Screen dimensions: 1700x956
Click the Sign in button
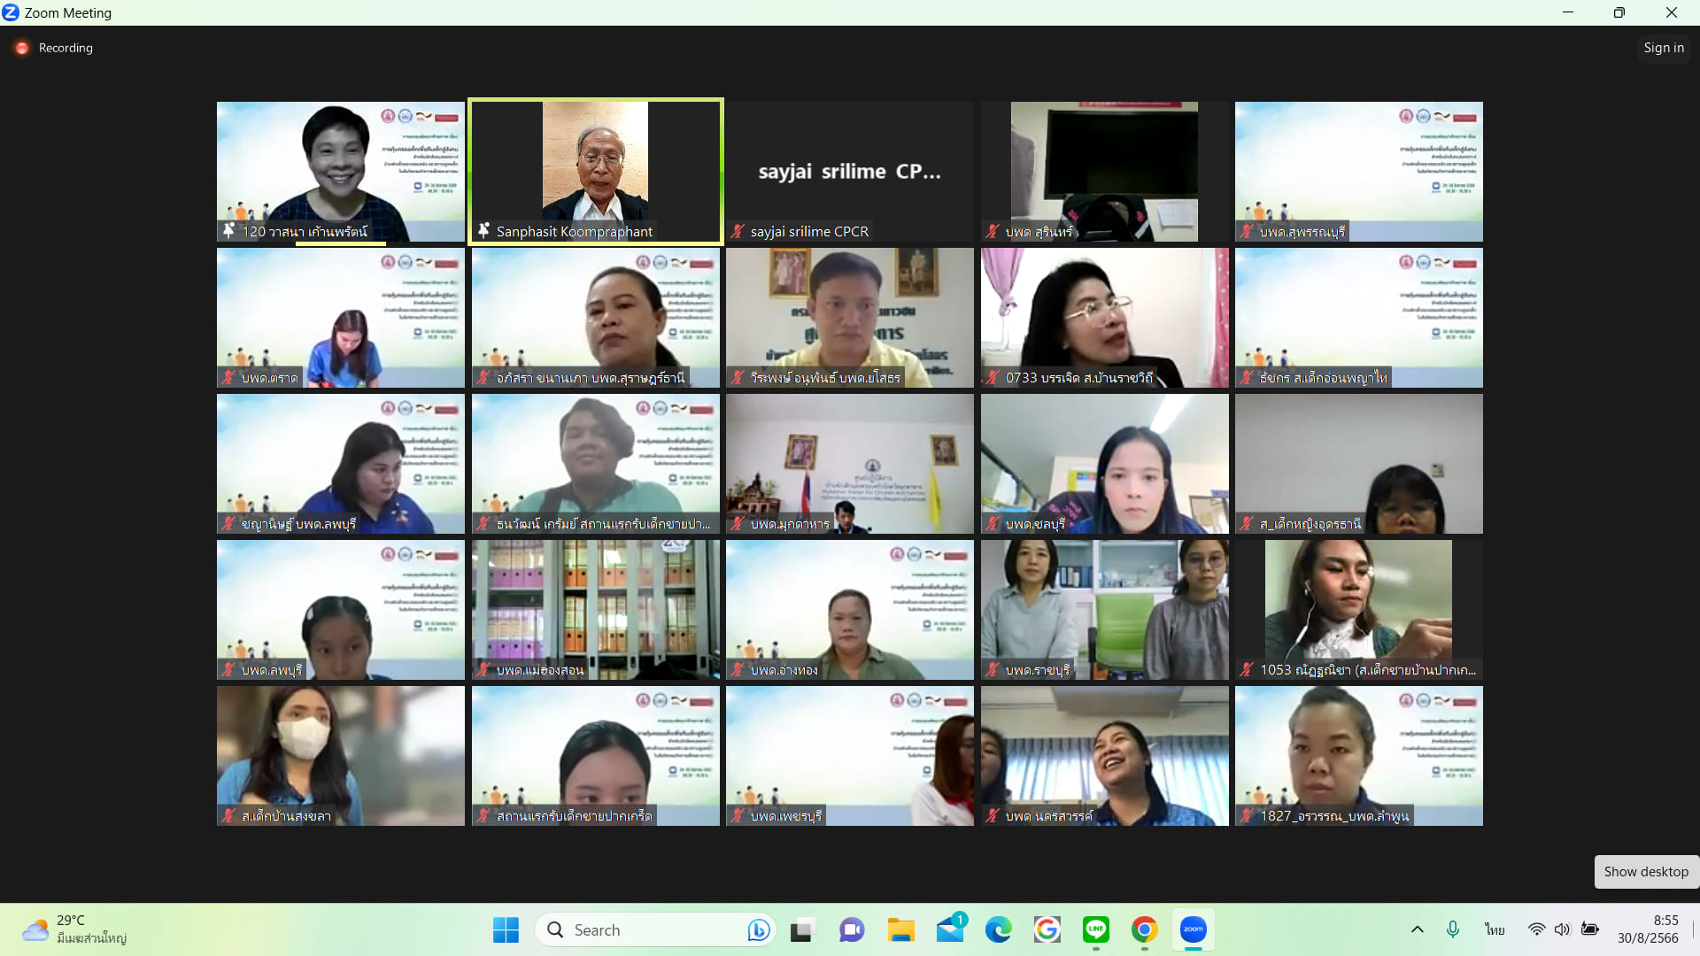click(1663, 48)
